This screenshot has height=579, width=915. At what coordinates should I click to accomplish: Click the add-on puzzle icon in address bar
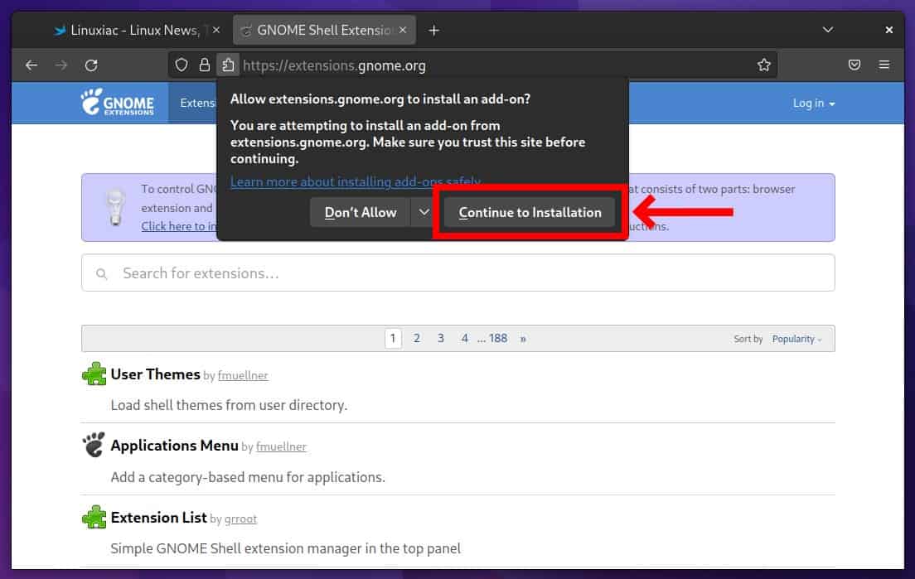pyautogui.click(x=227, y=65)
